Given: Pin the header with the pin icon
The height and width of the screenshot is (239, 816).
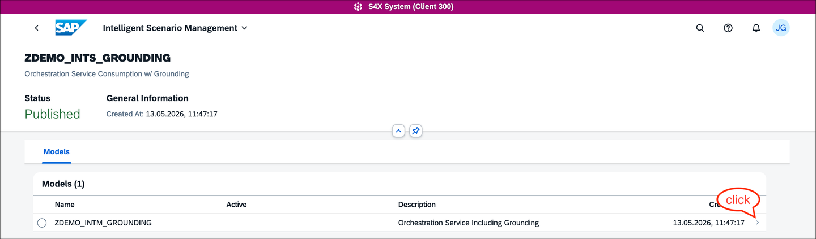Looking at the screenshot, I should coord(415,131).
